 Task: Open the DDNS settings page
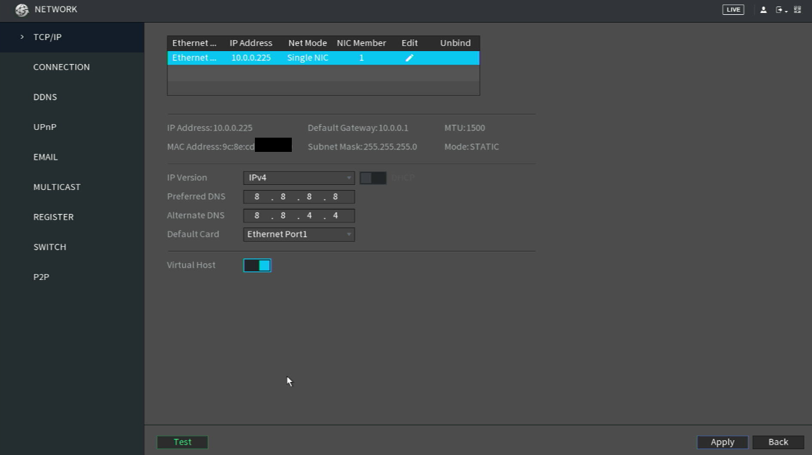coord(45,97)
